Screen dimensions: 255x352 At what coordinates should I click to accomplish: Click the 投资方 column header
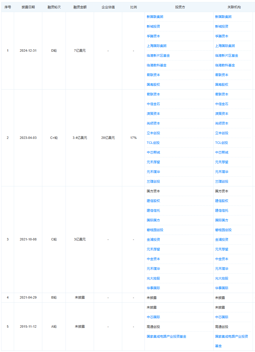tap(180, 7)
